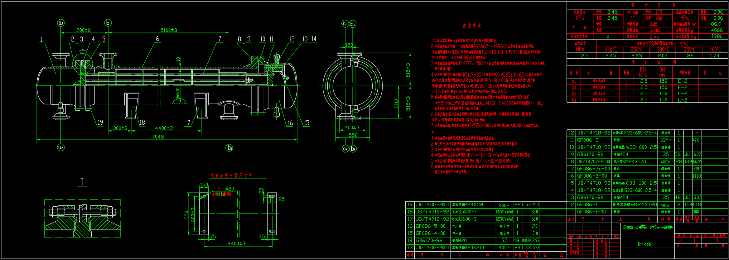
Task: Select the 4400±3 dimension in main view
Action: point(164,128)
